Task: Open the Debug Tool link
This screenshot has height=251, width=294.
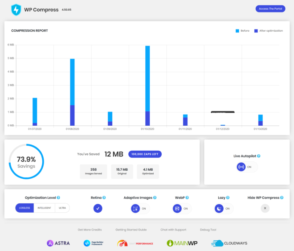Action: [208, 230]
